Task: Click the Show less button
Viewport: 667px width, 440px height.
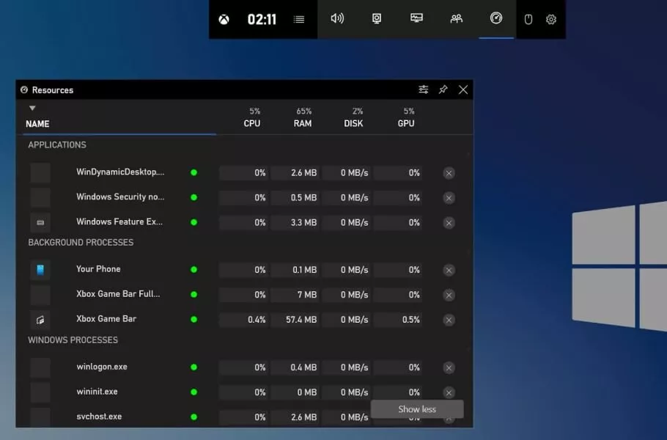Action: 417,409
